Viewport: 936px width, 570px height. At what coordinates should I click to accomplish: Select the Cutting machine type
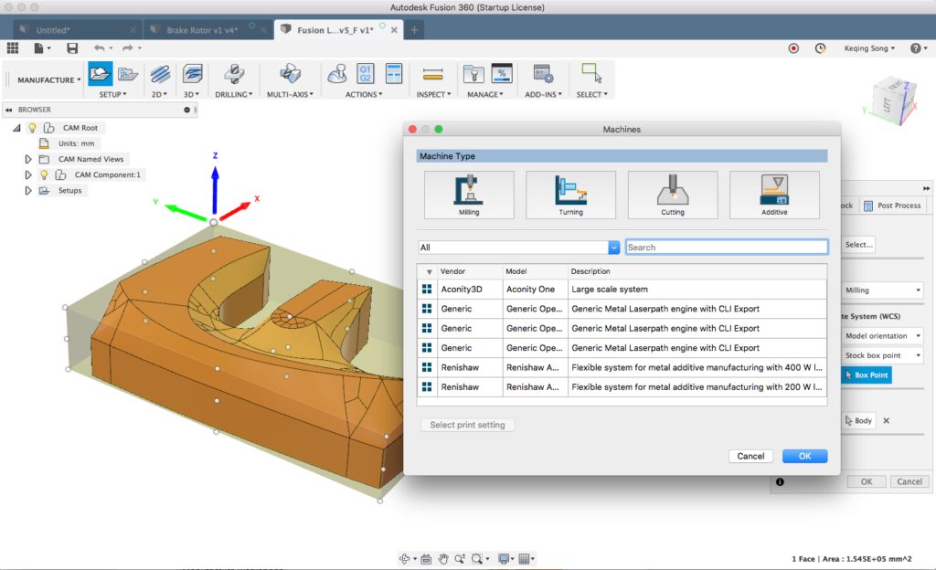click(672, 194)
